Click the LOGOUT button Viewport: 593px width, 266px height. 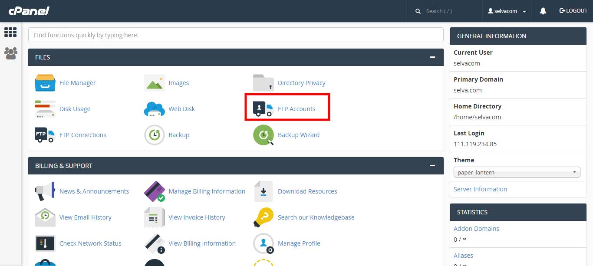tap(573, 11)
